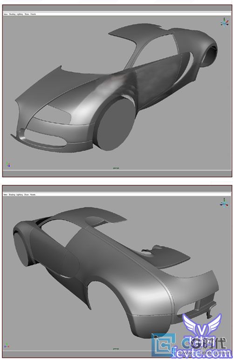Select the front wheel disc in the upper viewport
The height and width of the screenshot is (359, 233).
[x=116, y=125]
